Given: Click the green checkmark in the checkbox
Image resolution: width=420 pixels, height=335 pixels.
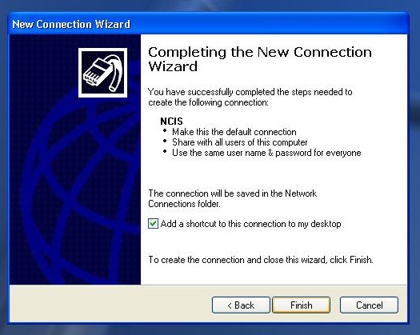Looking at the screenshot, I should tap(153, 223).
